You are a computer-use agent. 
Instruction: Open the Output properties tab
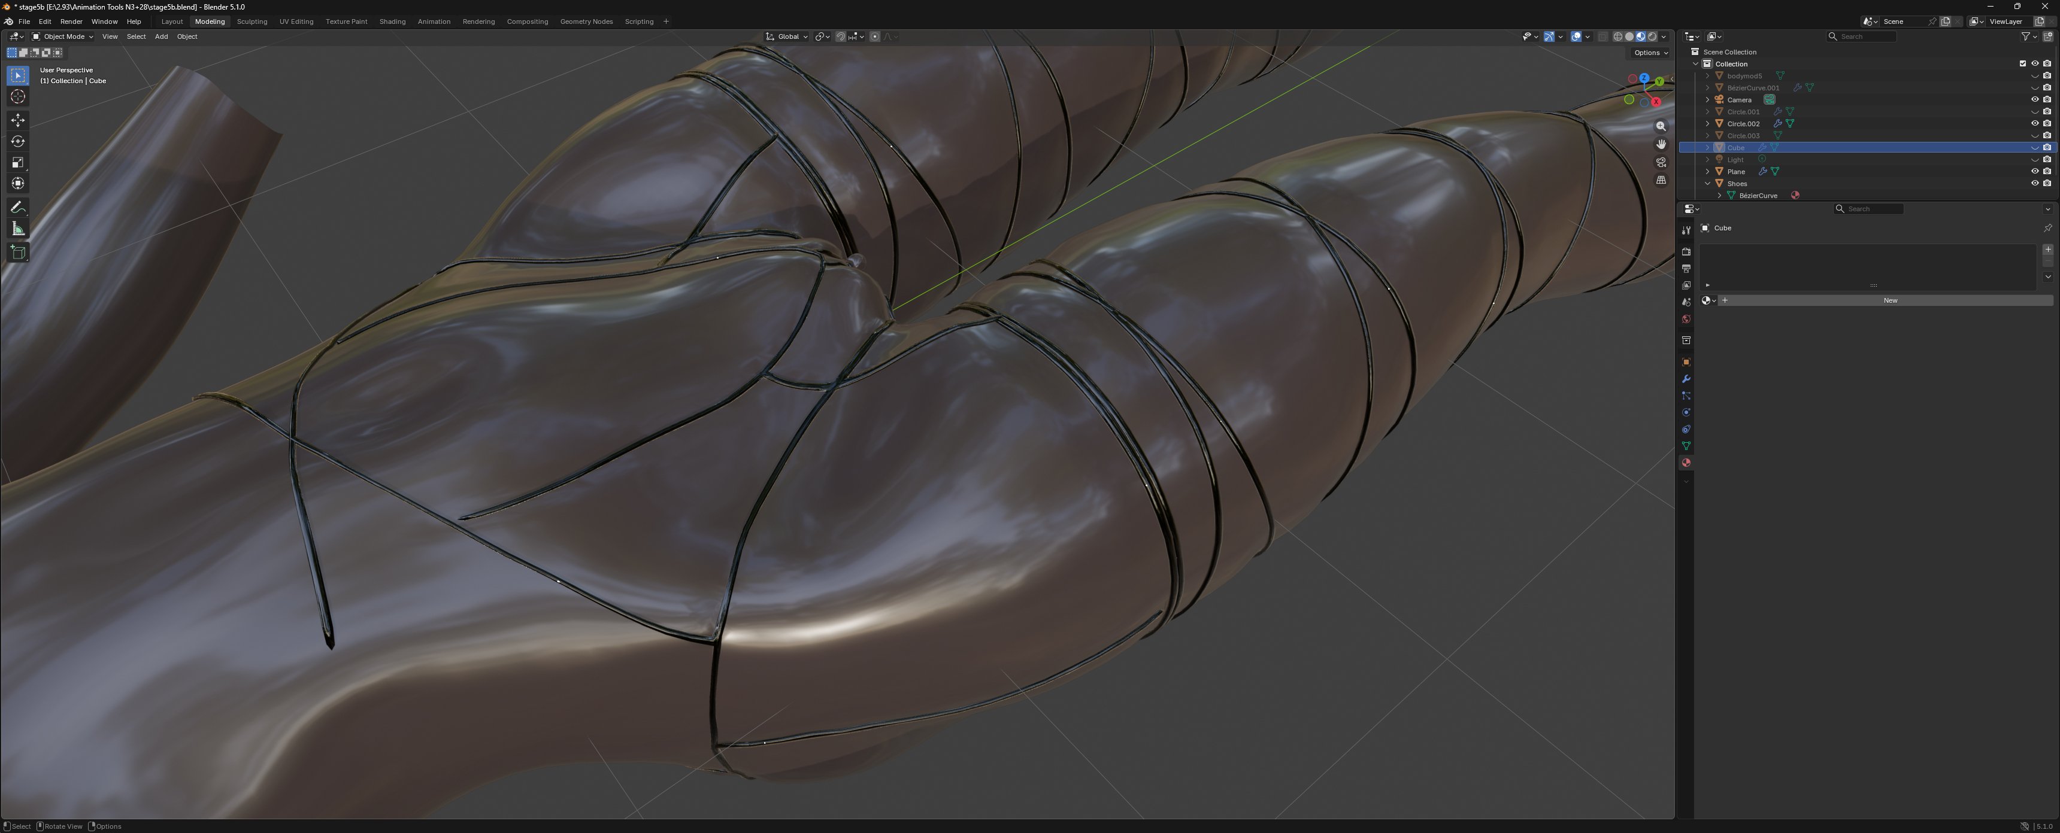pos(1686,269)
